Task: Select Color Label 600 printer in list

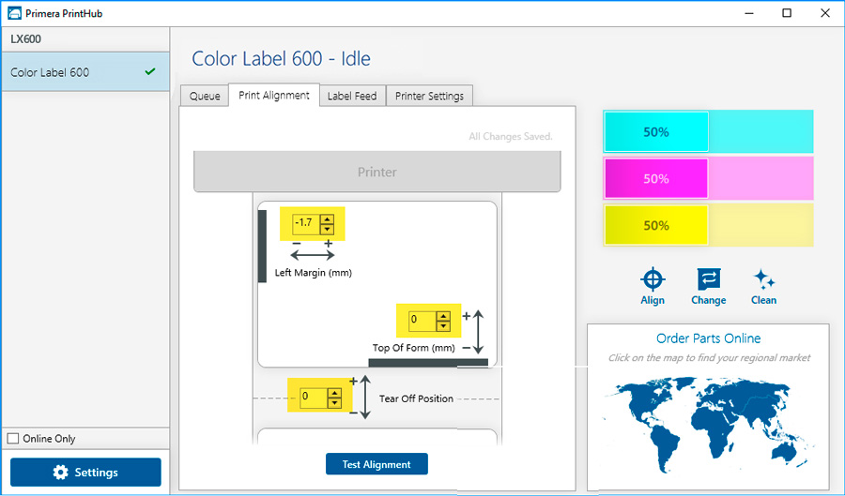Action: 85,71
